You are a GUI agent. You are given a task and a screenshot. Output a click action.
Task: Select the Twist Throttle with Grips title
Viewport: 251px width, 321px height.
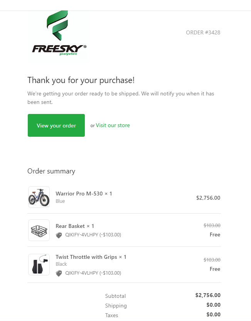click(91, 257)
